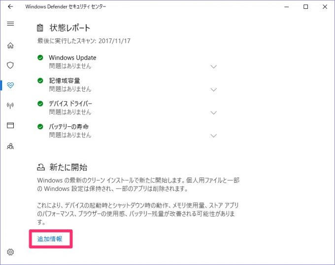The height and width of the screenshot is (265, 335).
Task: Click the 最後に実行したスキャン: 2017/11/17 text
Action: tap(84, 41)
